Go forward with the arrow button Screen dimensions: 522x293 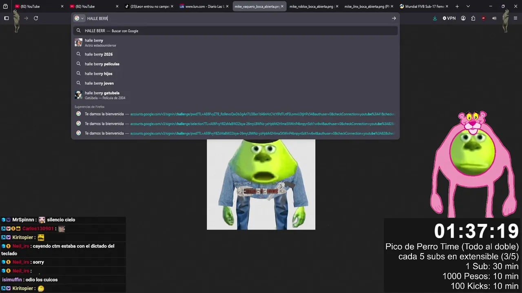pyautogui.click(x=26, y=18)
